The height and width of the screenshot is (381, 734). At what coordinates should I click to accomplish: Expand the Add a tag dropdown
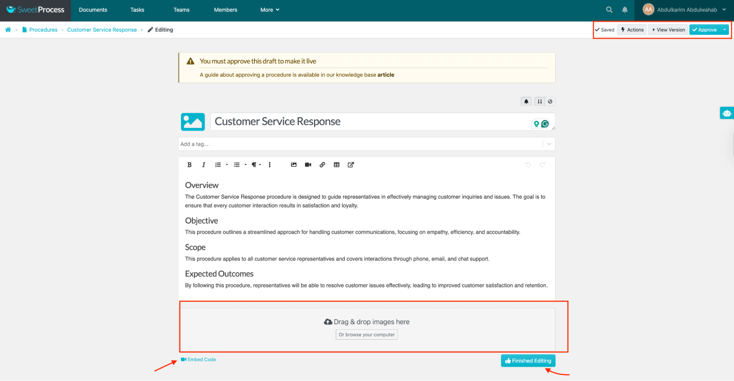point(549,144)
